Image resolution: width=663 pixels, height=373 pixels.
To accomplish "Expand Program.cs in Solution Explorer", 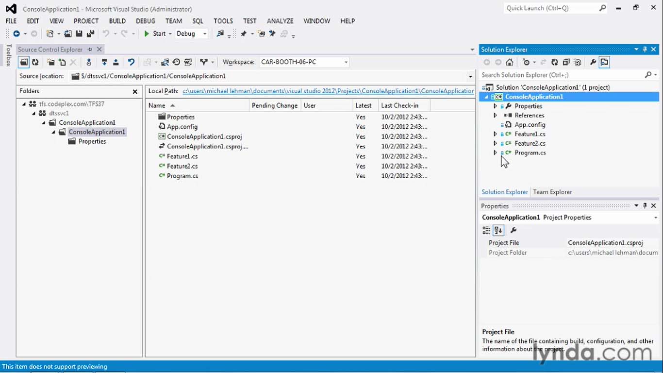I will pyautogui.click(x=495, y=153).
